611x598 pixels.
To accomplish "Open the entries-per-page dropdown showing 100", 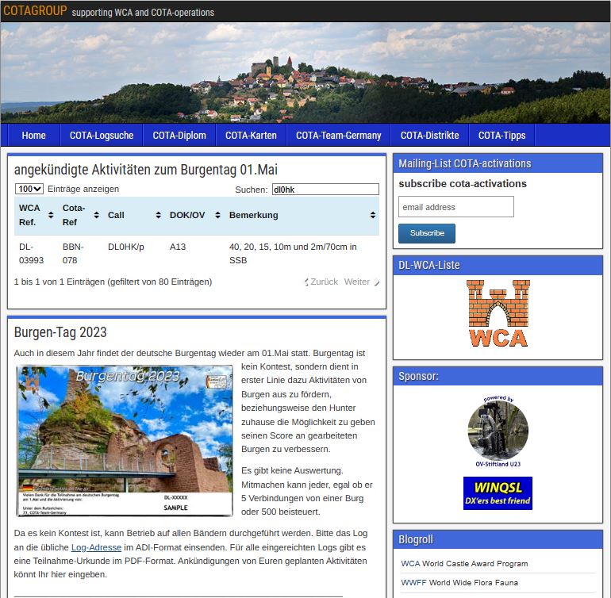I will click(29, 190).
